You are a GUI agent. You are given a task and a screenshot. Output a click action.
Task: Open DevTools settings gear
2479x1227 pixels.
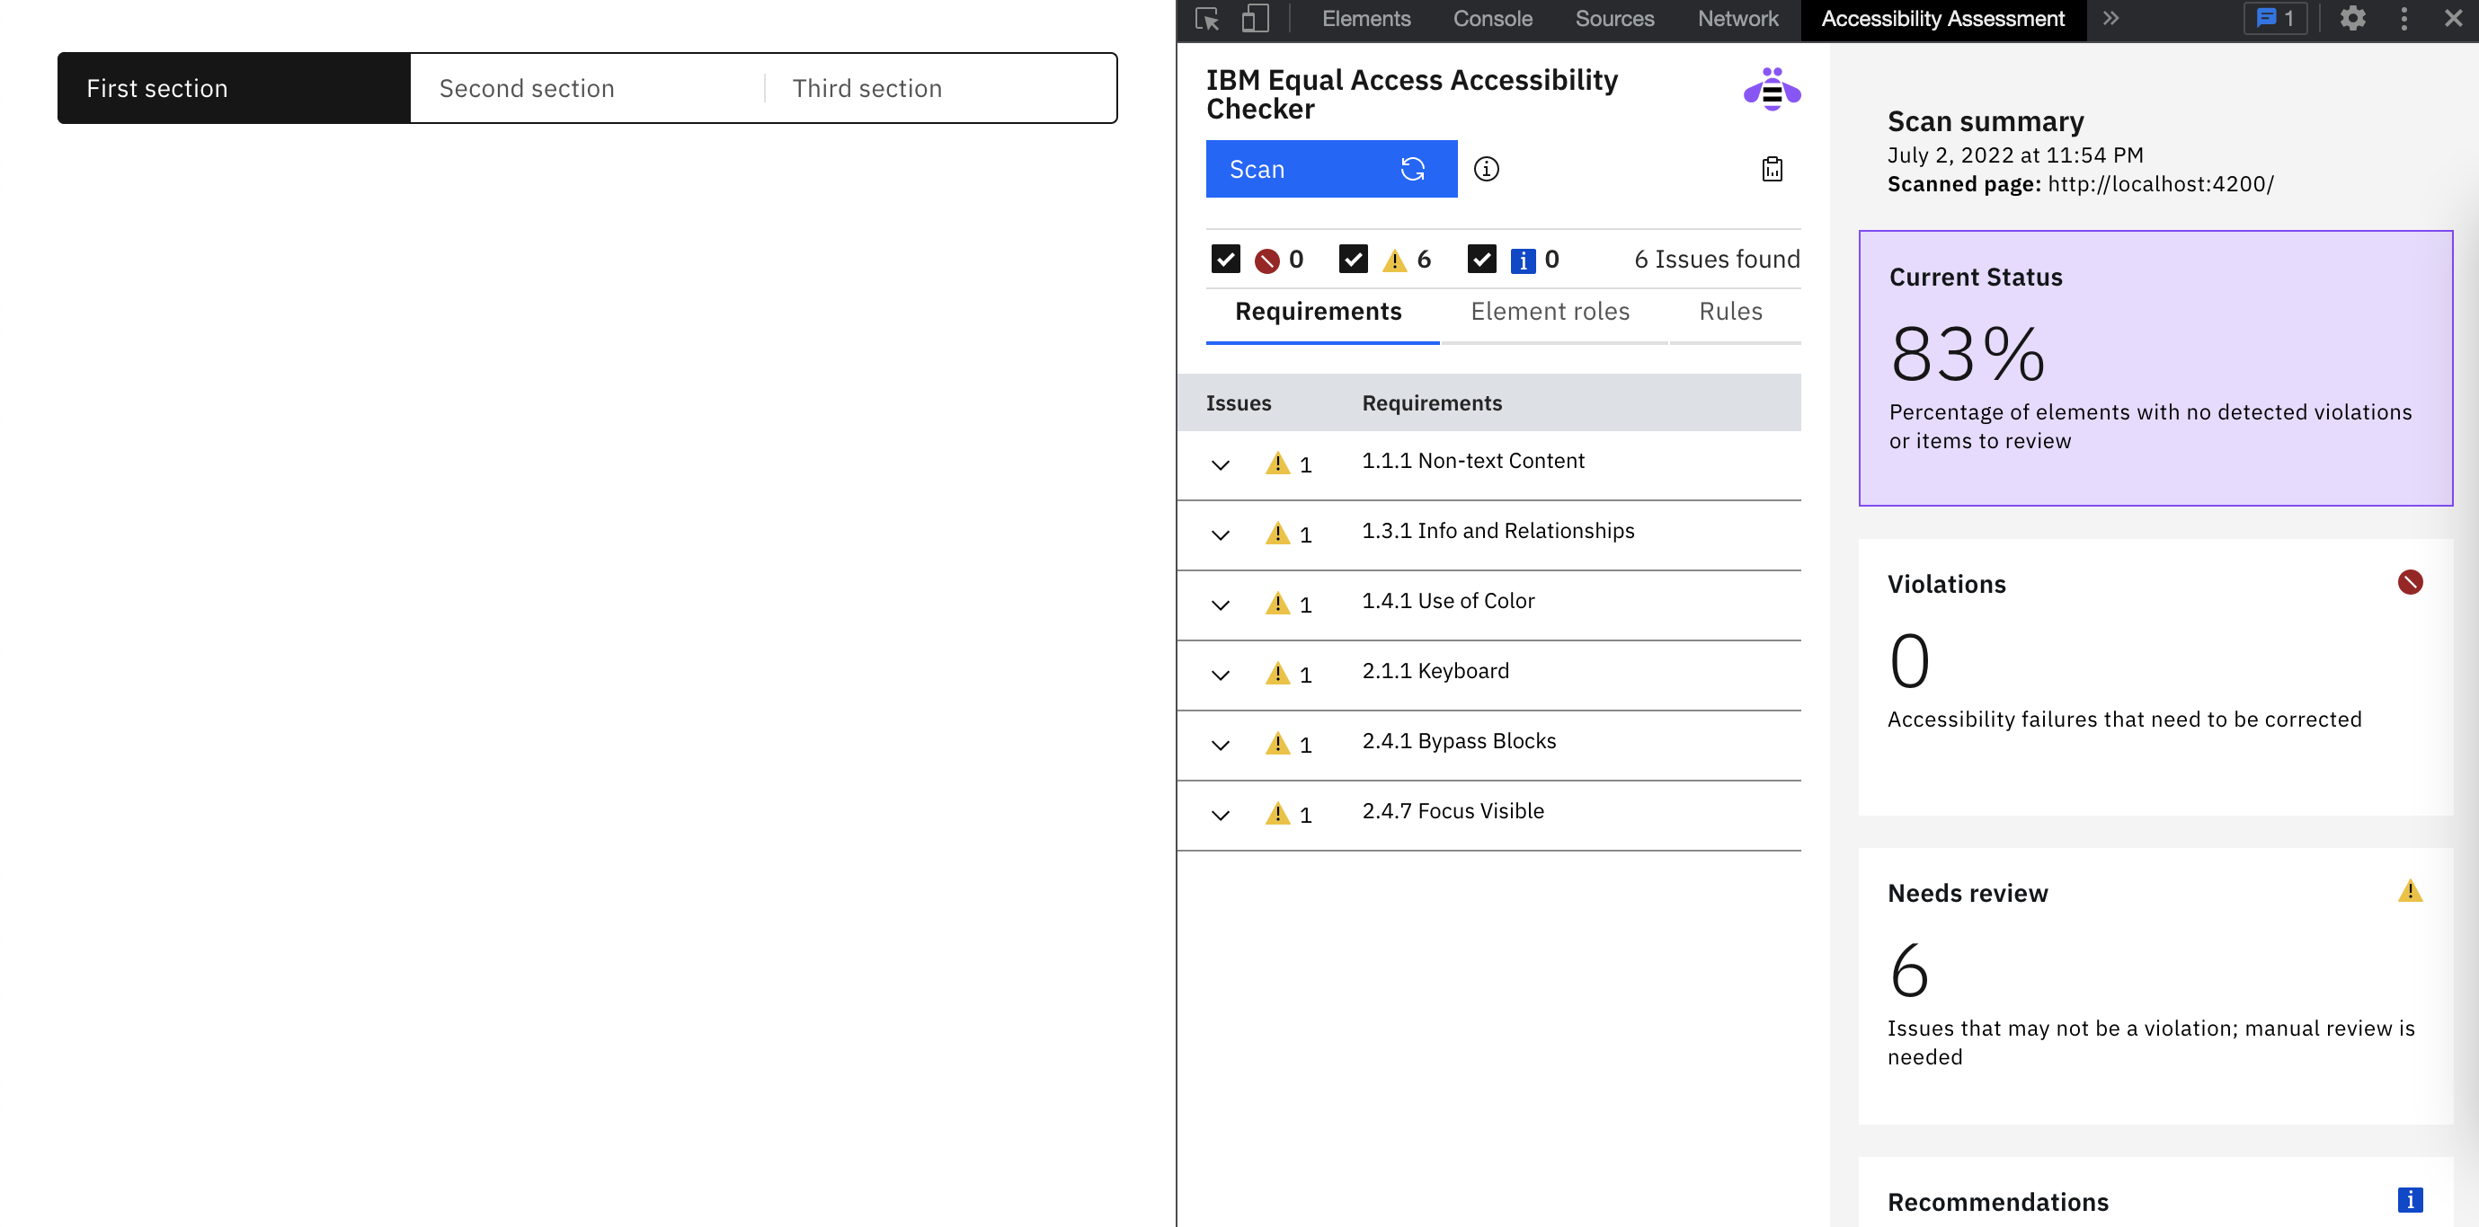pyautogui.click(x=2353, y=18)
